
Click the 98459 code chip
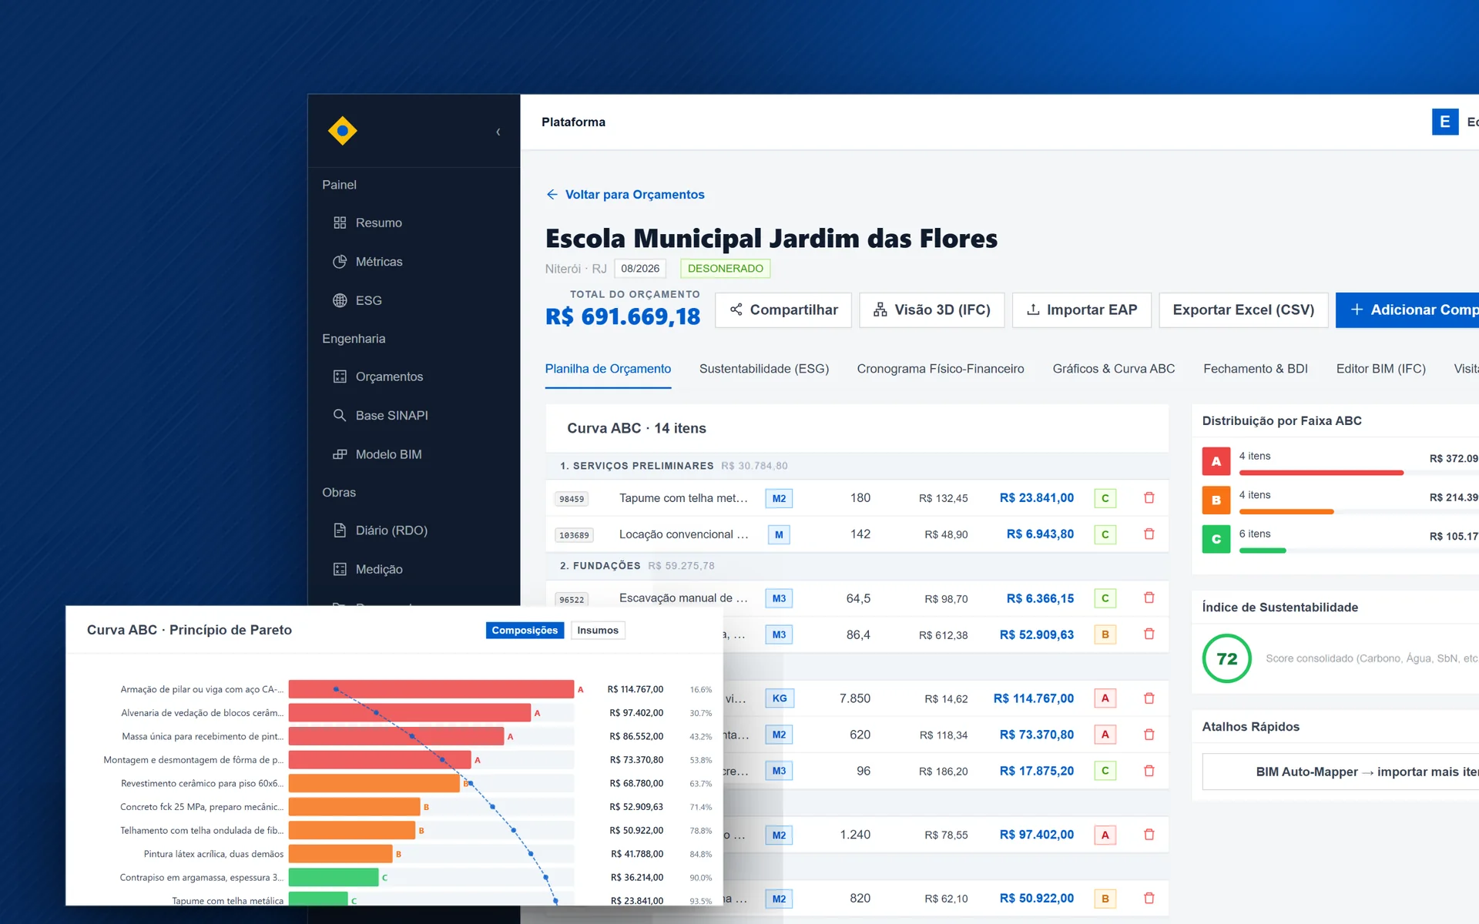(572, 499)
